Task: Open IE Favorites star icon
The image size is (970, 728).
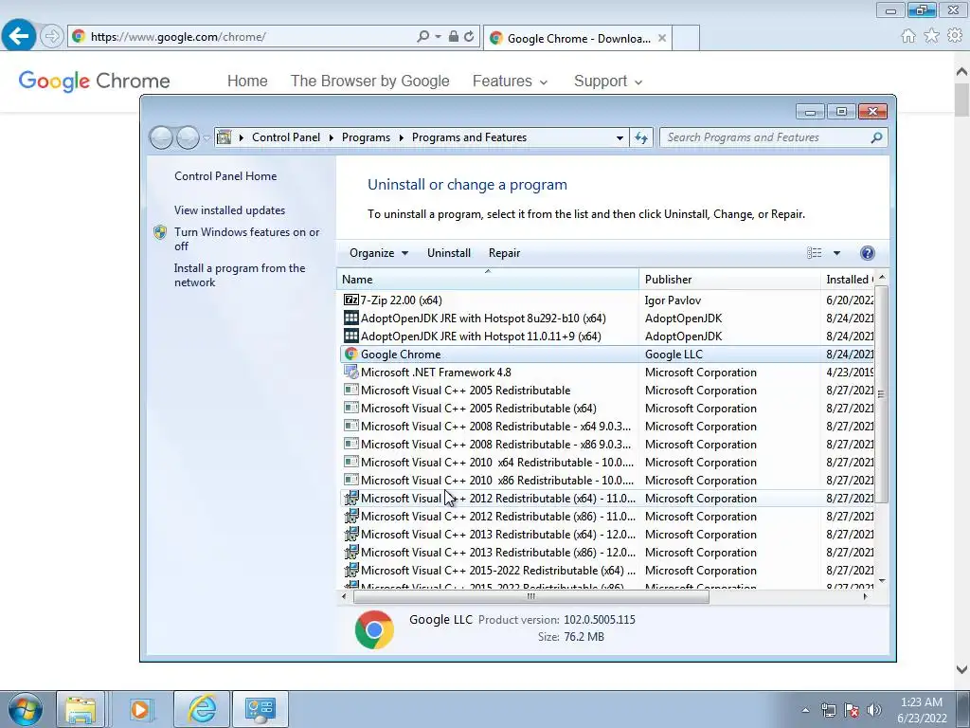Action: [931, 36]
